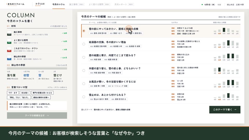
Task: Click the WEB file icon for 施工事例
Action: [x=9, y=33]
